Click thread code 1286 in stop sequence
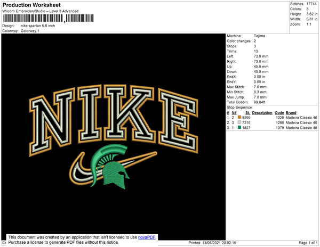Image resolution: width=320 pixels, height=247 pixels. tap(280, 122)
